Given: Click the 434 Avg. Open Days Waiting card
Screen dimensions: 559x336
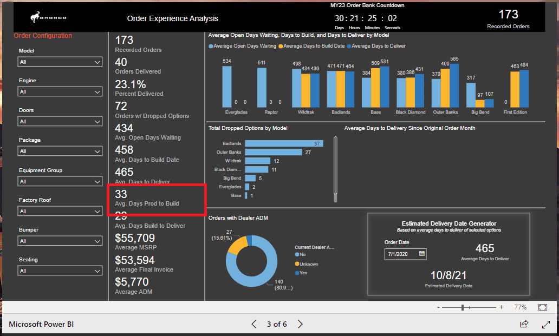Looking at the screenshot, I should pos(148,132).
